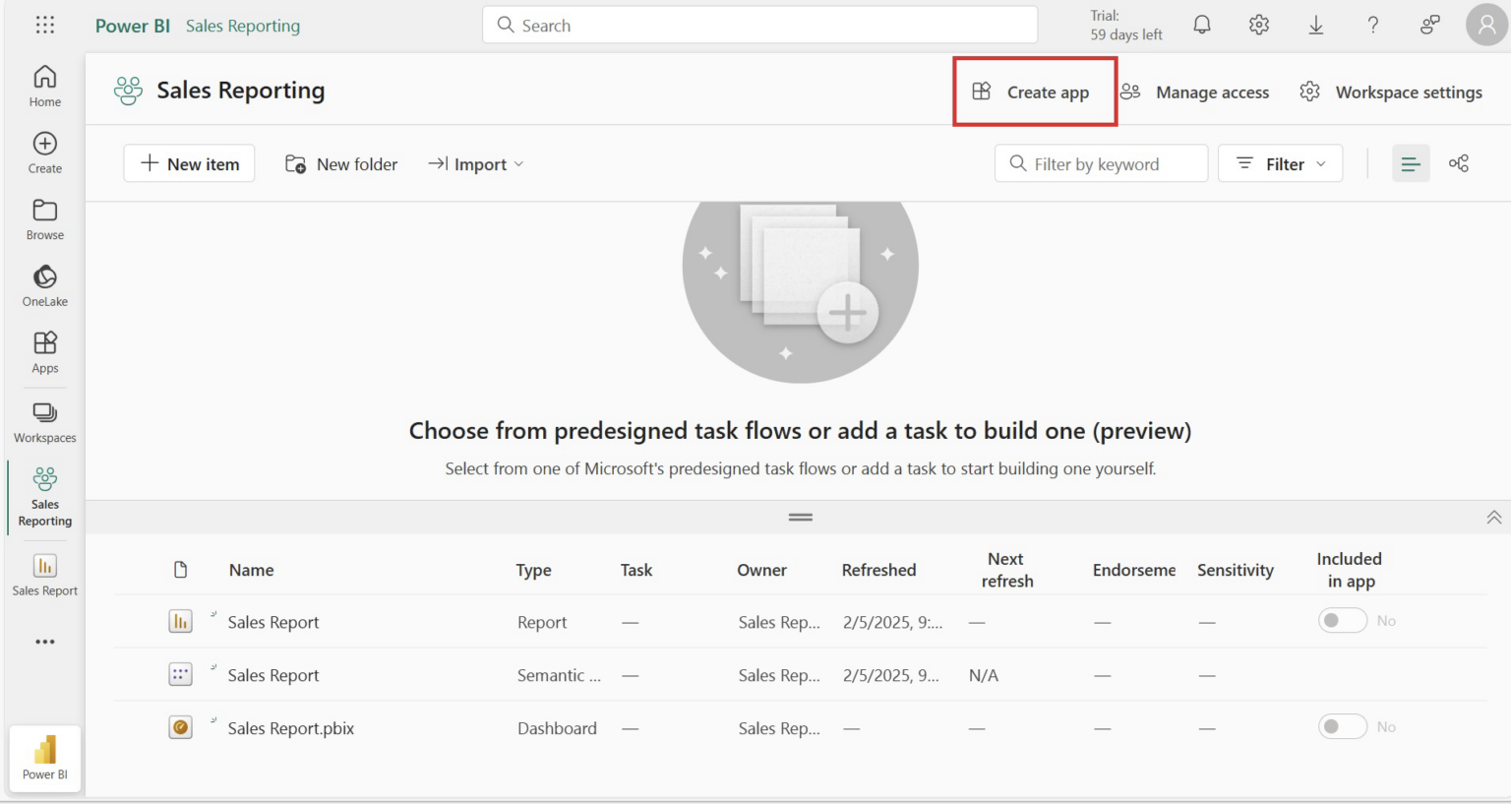The image size is (1511, 804).
Task: Enable 'Included in app' for Sales Report
Action: coord(1343,620)
